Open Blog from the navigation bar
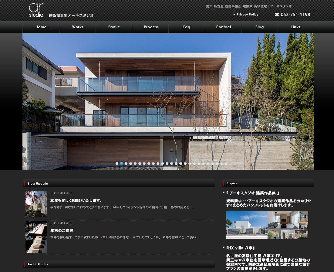This screenshot has width=334, height=272. pyautogui.click(x=259, y=27)
